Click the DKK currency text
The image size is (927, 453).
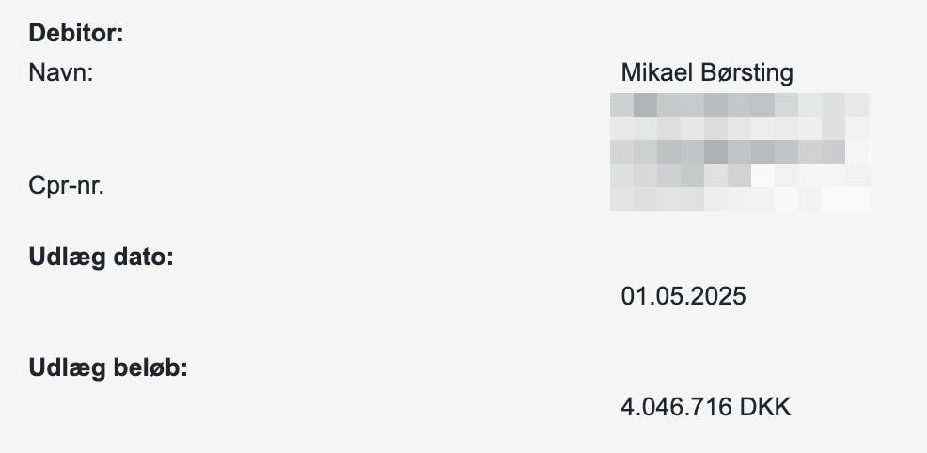pyautogui.click(x=766, y=408)
